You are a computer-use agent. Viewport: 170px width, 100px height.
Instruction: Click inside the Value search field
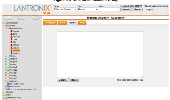click(x=109, y=9)
